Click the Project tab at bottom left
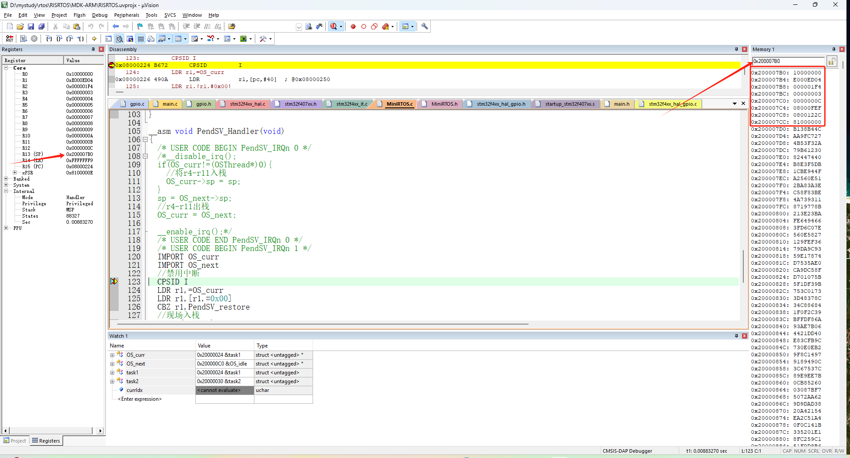This screenshot has width=850, height=458. pos(15,441)
